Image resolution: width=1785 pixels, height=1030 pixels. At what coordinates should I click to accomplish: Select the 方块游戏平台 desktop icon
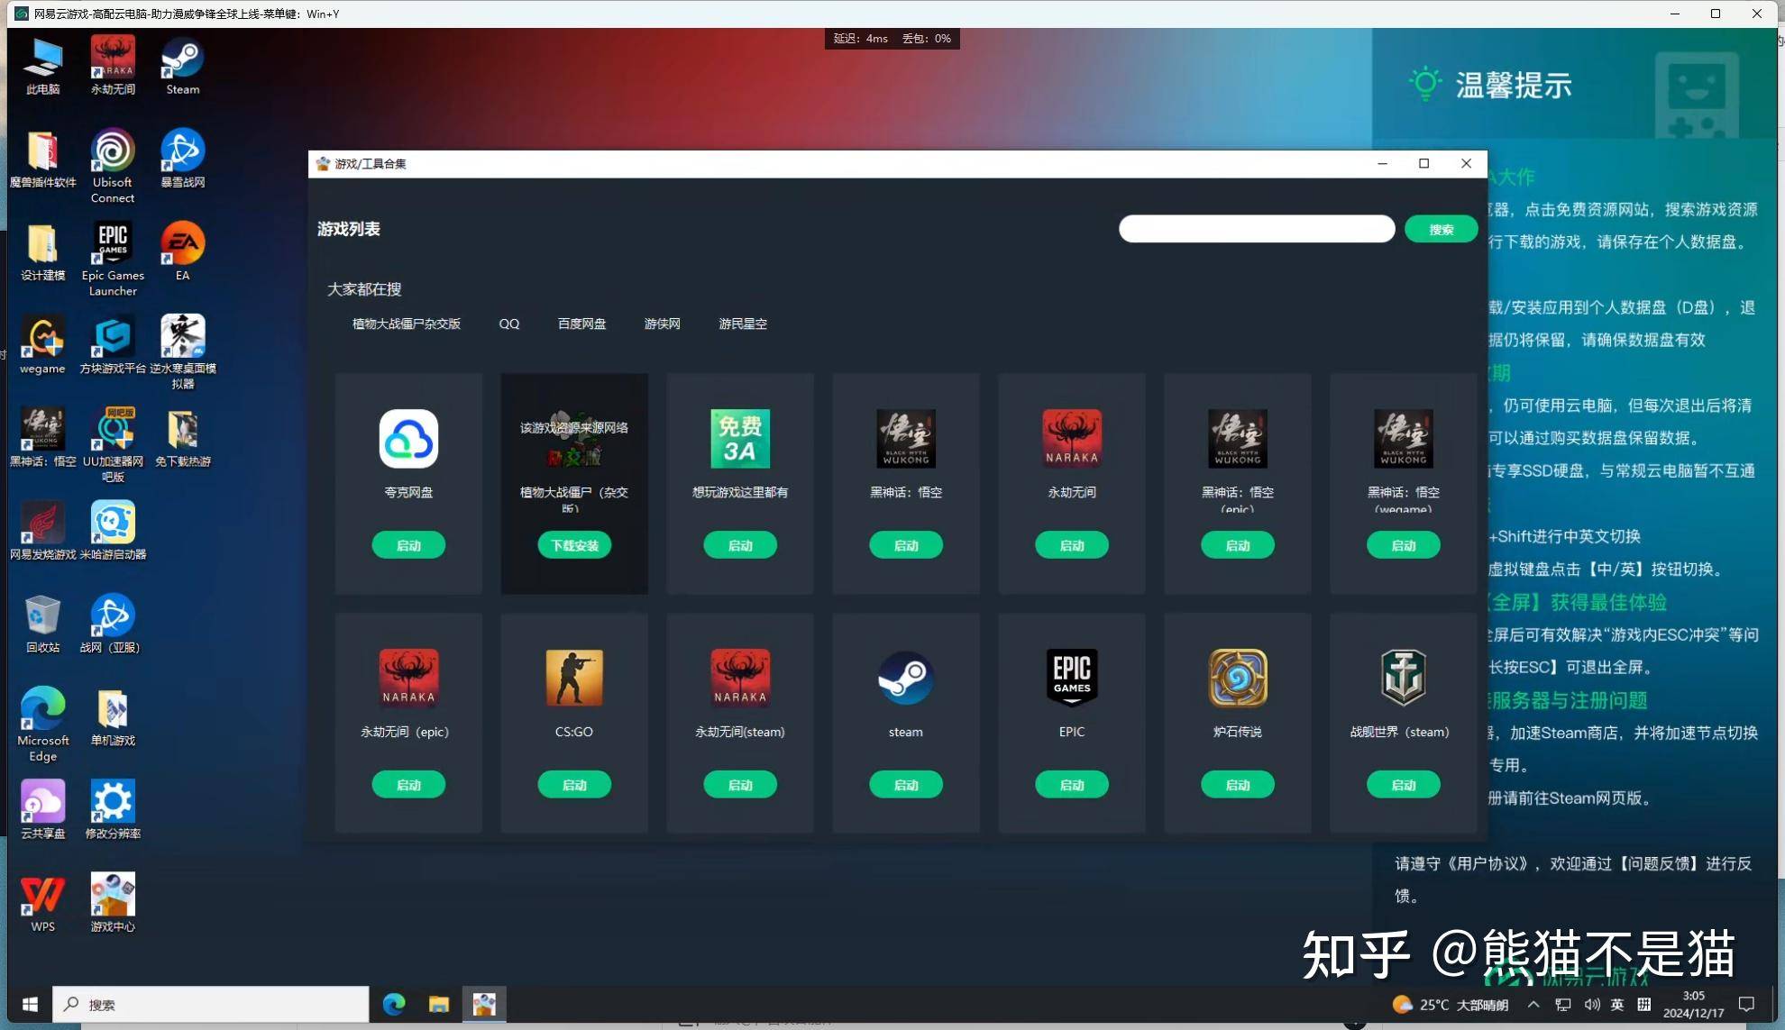pyautogui.click(x=113, y=344)
